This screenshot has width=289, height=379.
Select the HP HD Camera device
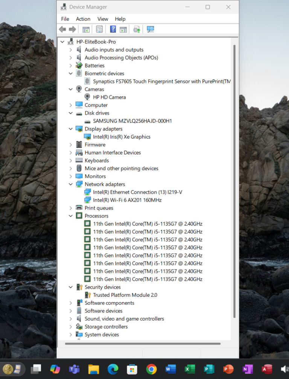(x=109, y=97)
